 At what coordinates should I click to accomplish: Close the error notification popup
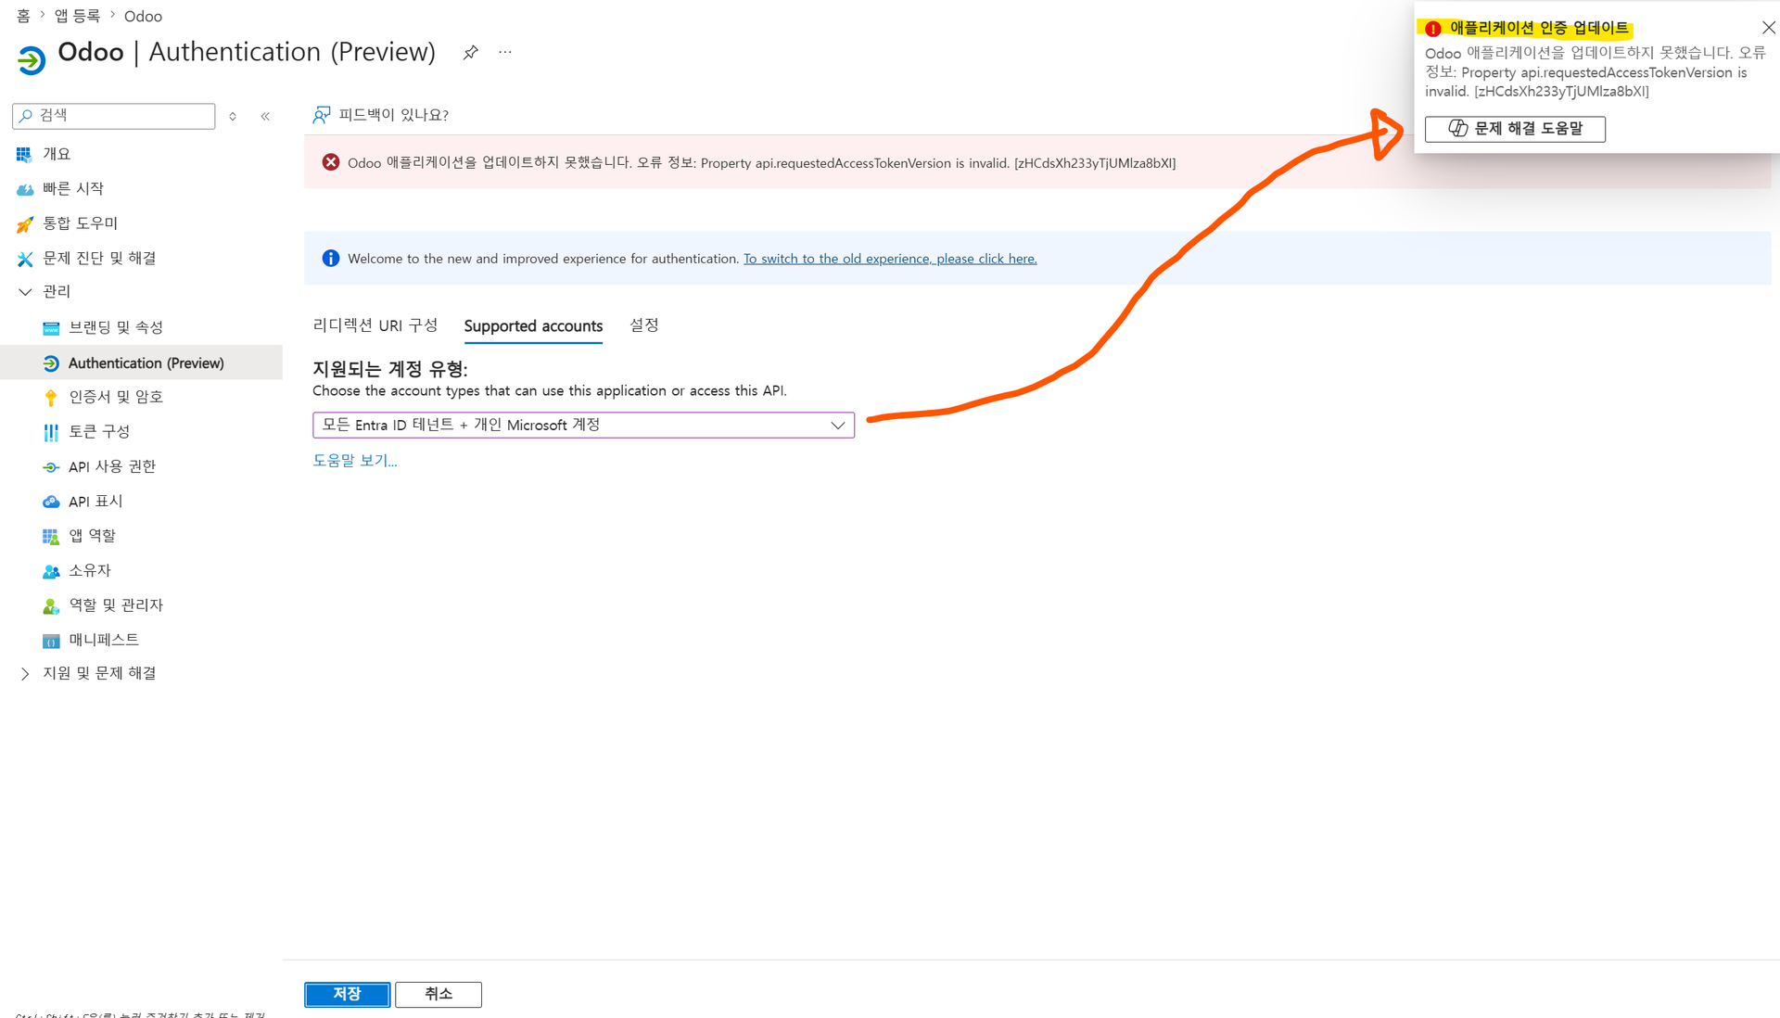click(x=1768, y=28)
